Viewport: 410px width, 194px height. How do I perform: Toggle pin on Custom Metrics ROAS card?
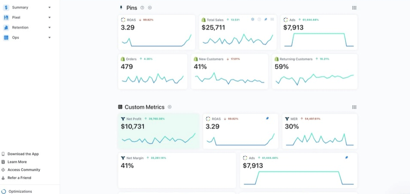pos(267,119)
